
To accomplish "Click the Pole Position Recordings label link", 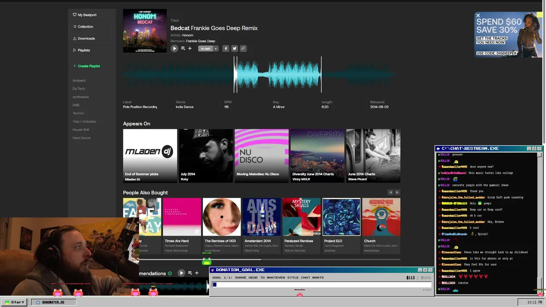I will (x=140, y=107).
